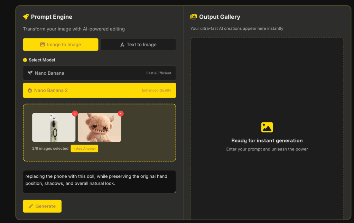Switch to Image to Image mode
The width and height of the screenshot is (354, 223).
point(60,45)
